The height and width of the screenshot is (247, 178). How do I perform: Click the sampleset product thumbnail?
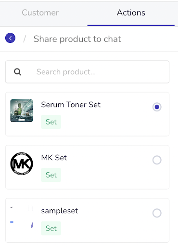(x=22, y=217)
